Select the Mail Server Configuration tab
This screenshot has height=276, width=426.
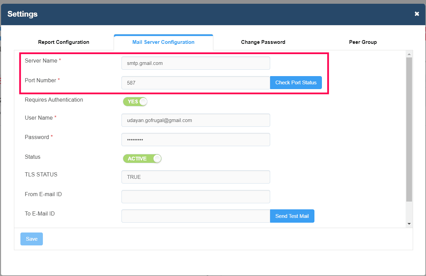tap(163, 42)
